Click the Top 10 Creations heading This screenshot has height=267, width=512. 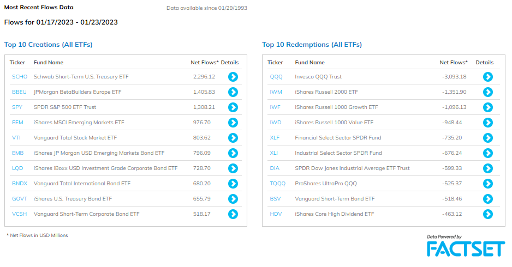[49, 45]
